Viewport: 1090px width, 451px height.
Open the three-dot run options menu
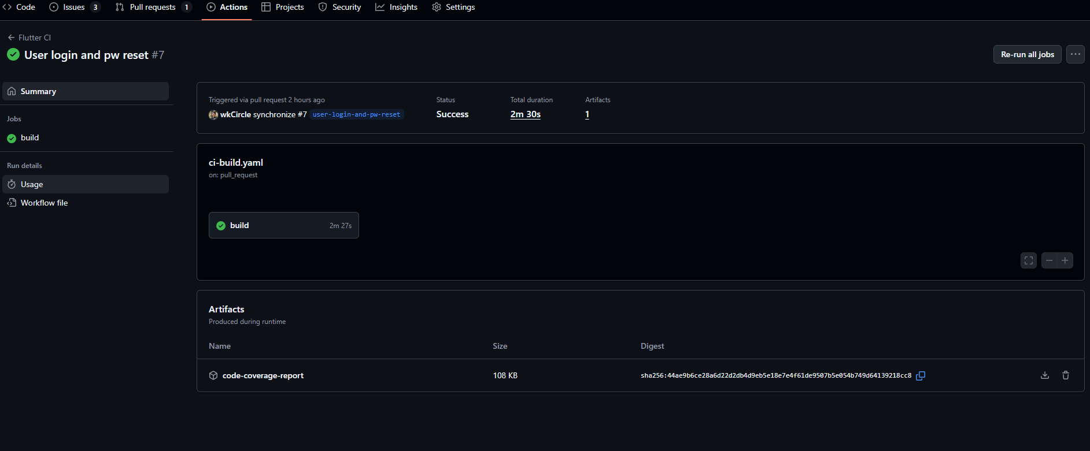tap(1075, 54)
